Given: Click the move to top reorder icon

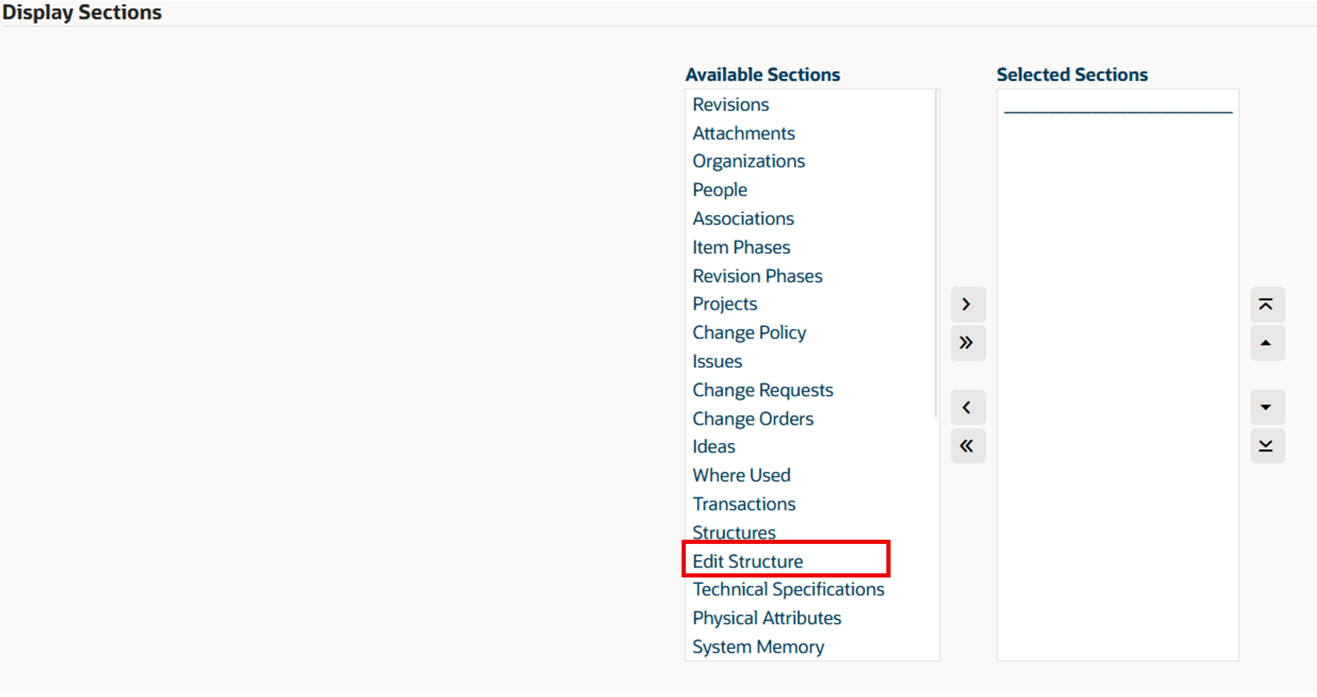Looking at the screenshot, I should coord(1266,305).
